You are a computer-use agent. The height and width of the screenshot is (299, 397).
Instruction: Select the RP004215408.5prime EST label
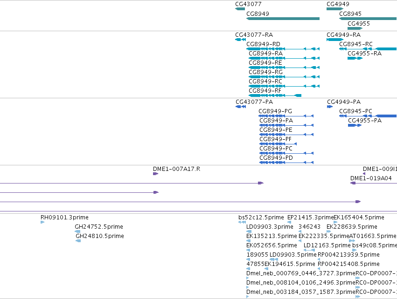click(348, 265)
